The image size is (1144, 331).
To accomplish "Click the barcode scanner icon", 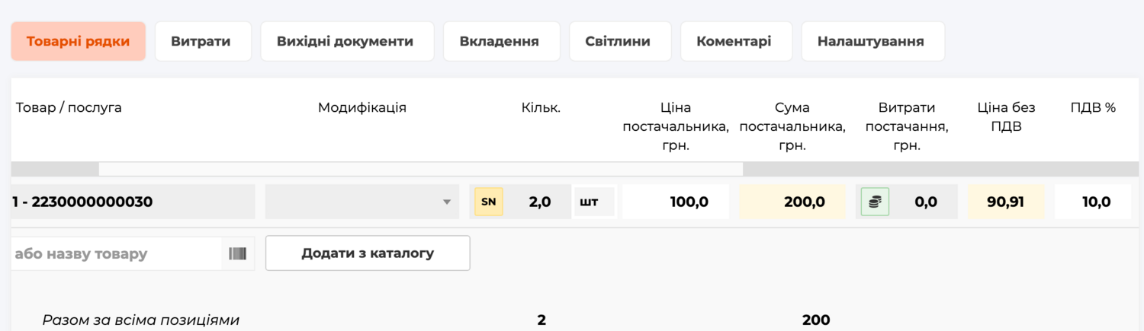I will (x=238, y=253).
